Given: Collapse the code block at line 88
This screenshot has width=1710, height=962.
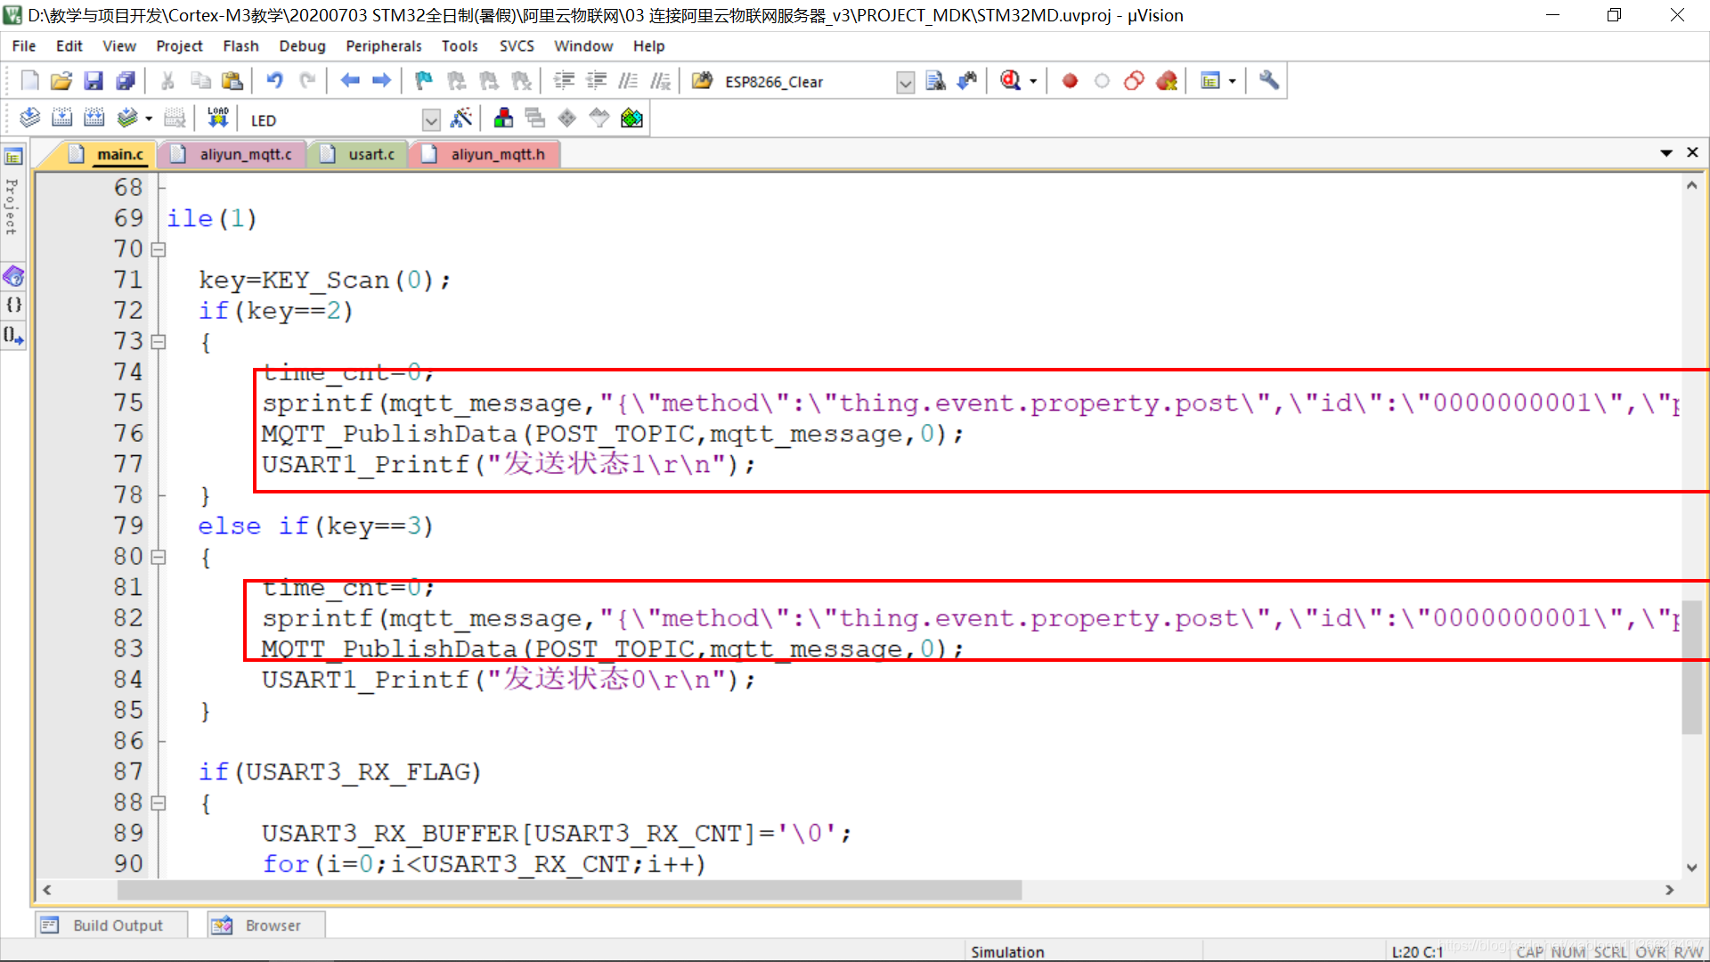Looking at the screenshot, I should click(x=159, y=803).
